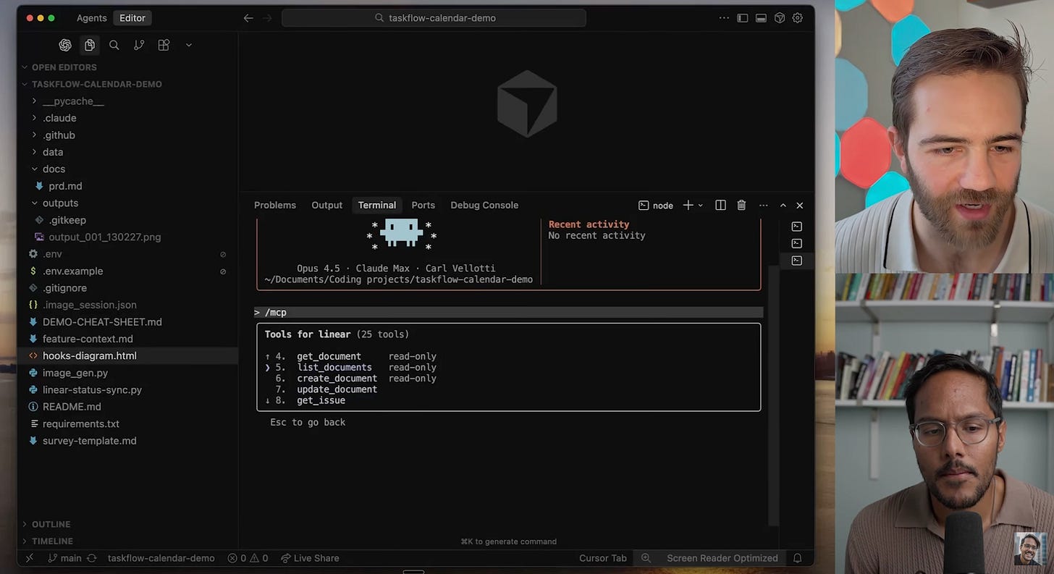1054x574 pixels.
Task: Open the README.md file
Action: 72,407
